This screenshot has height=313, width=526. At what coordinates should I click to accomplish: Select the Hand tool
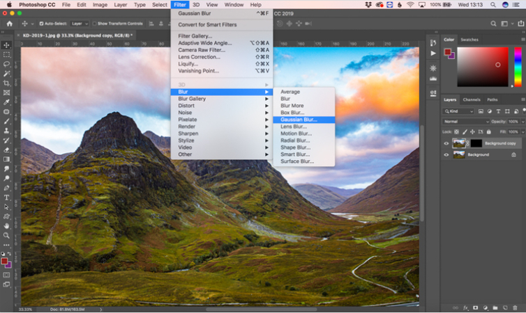coord(7,225)
